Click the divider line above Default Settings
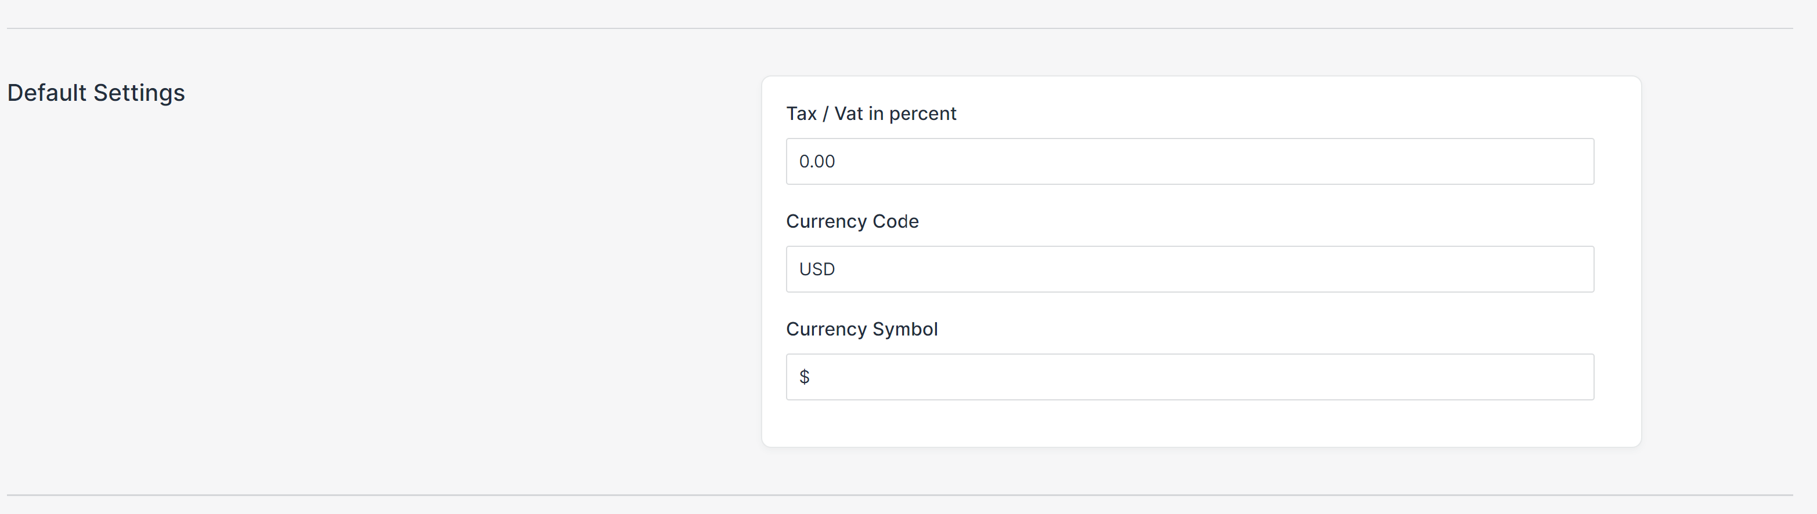The image size is (1817, 514). tap(899, 28)
